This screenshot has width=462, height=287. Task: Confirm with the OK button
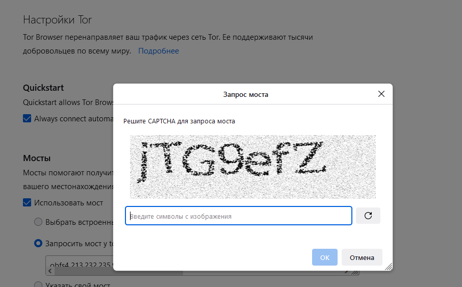pyautogui.click(x=325, y=257)
